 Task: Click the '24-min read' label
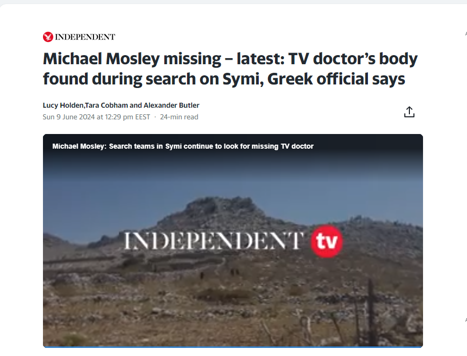coord(179,117)
